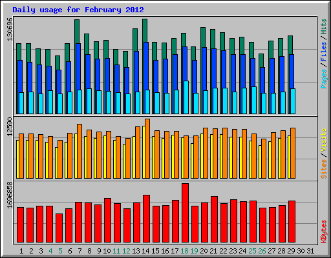Click day label 31 on the x-axis
Screen dimensions: 331x258
(310, 251)
